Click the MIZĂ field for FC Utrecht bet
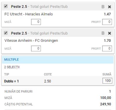Screen dimensions: 116x110 (x=36, y=22)
